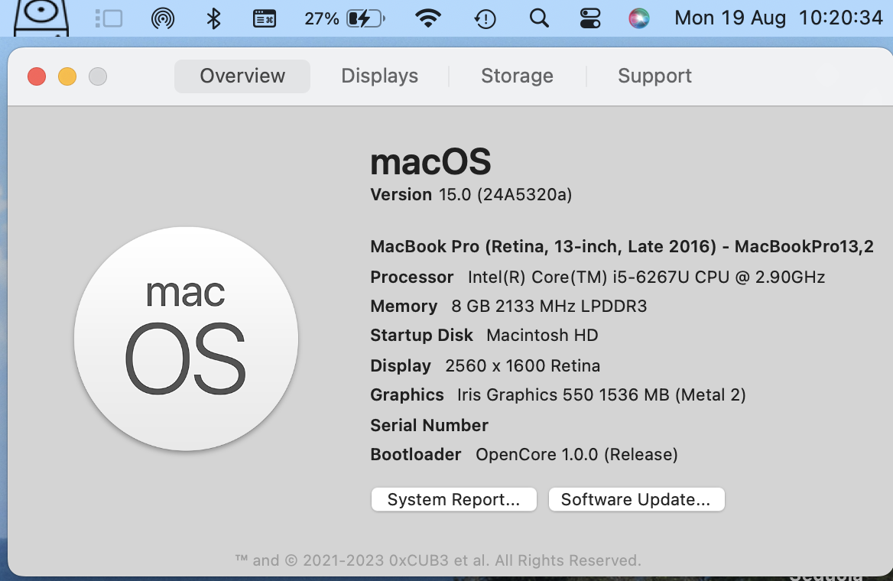Click the MacBook Pro model name line
Image resolution: width=893 pixels, height=581 pixels.
(622, 247)
